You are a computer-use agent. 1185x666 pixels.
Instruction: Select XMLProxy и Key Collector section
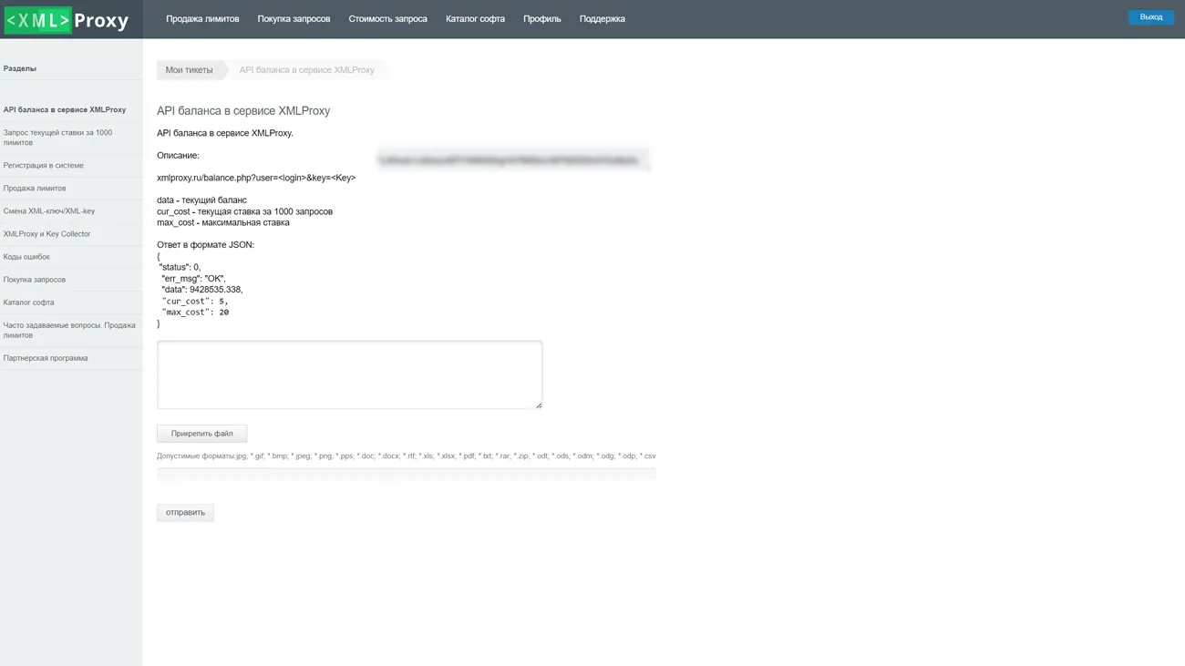(46, 234)
